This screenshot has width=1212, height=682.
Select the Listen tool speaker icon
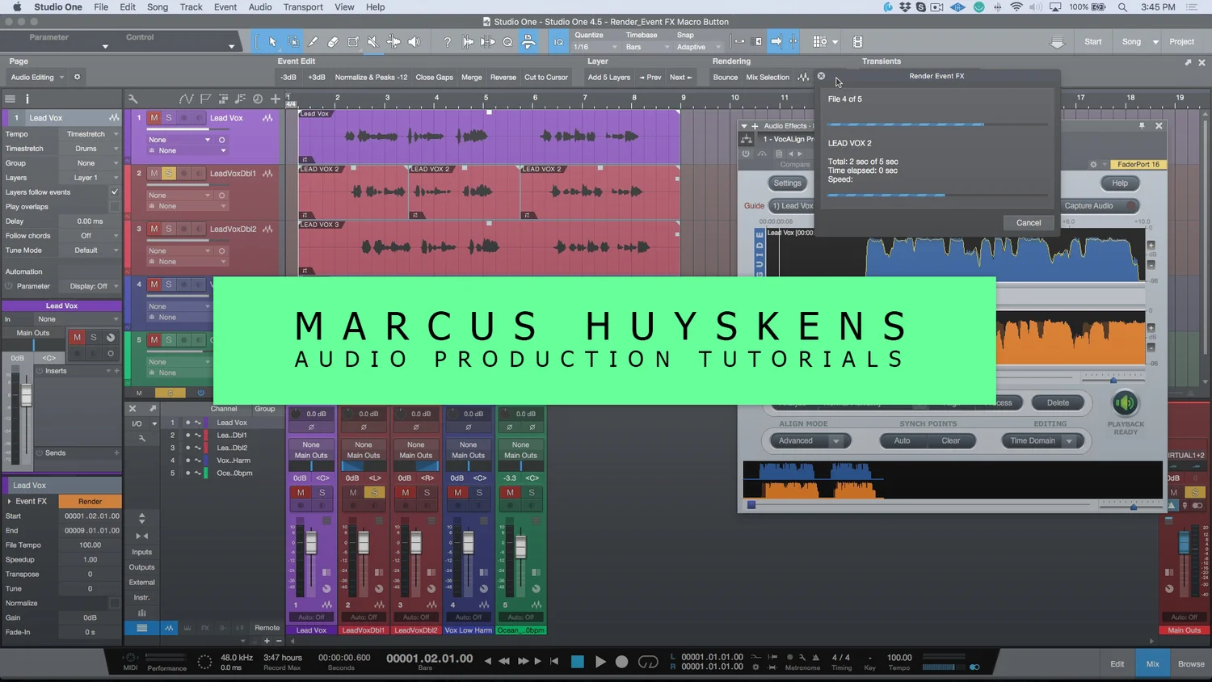[x=414, y=41]
